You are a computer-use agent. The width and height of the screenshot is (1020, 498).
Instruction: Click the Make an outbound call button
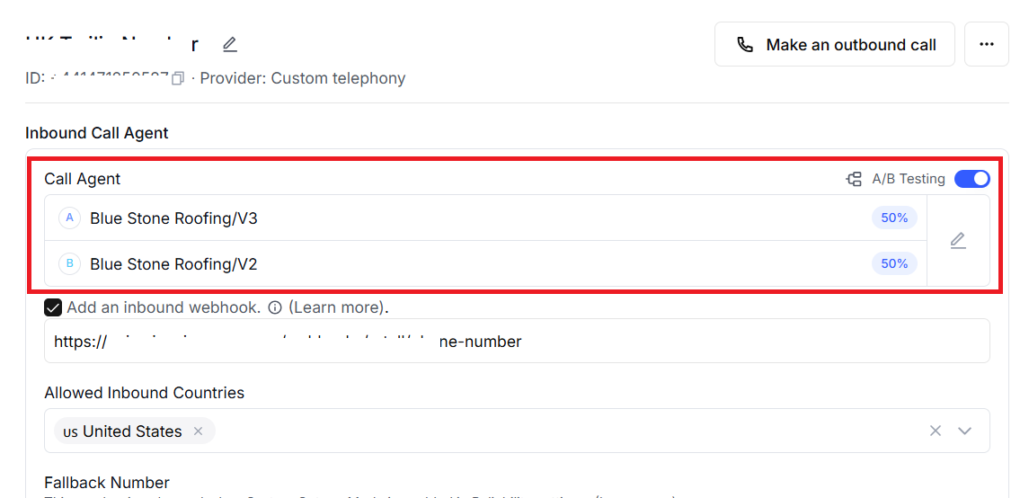pyautogui.click(x=835, y=44)
